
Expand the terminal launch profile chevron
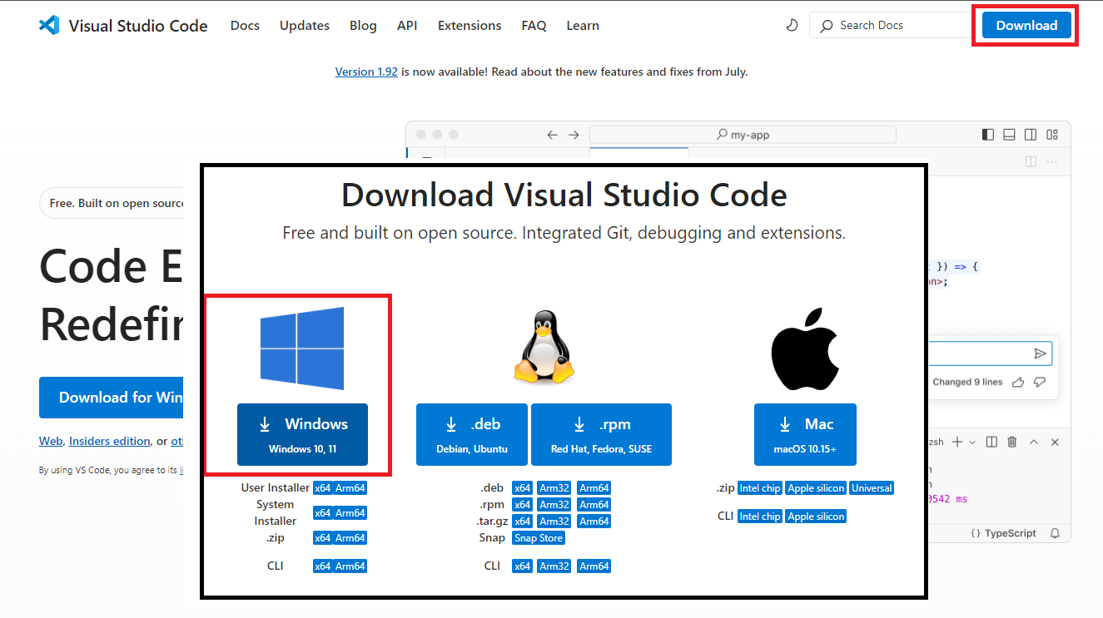point(972,442)
